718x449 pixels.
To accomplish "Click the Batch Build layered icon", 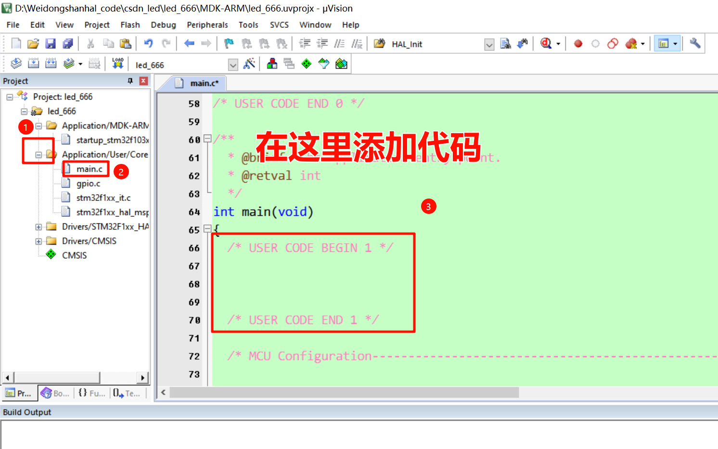I will [69, 63].
